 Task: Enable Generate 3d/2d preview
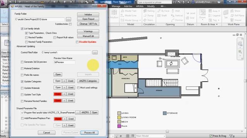pos(22,62)
